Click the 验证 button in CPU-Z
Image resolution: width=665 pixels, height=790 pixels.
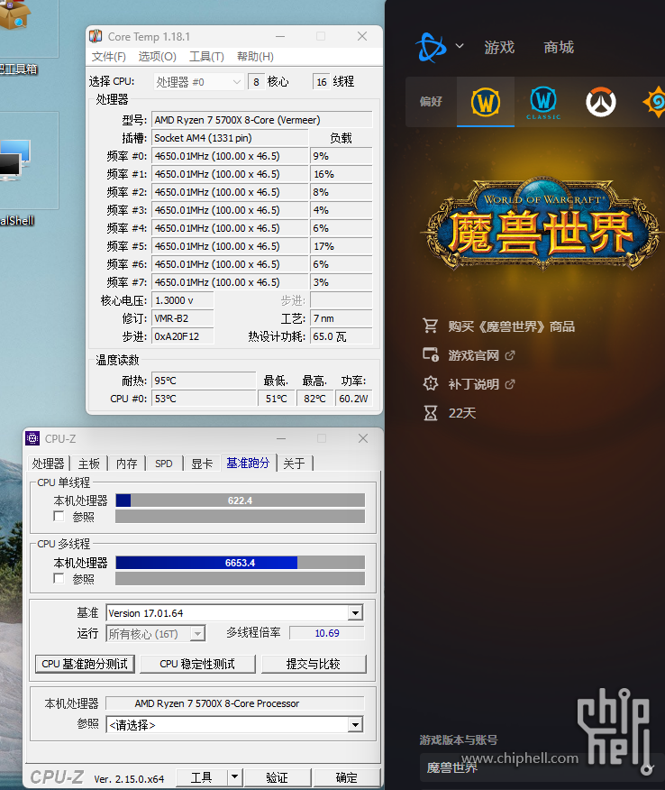click(277, 777)
